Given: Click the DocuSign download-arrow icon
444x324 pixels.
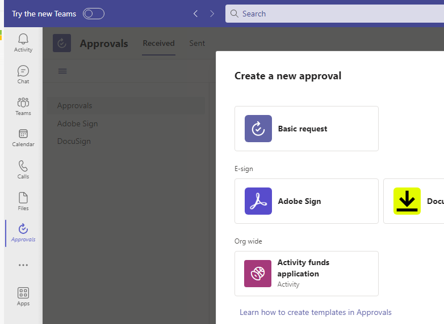Looking at the screenshot, I should coord(407,201).
